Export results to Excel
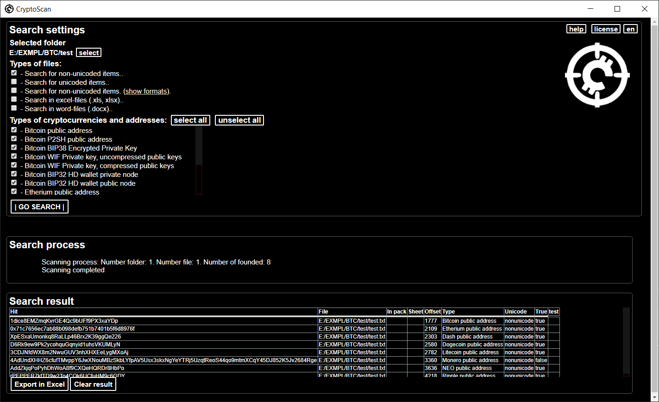The height and width of the screenshot is (402, 659). (x=39, y=384)
